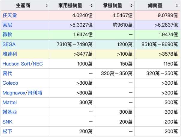Click the 家用機銷量 header text

coord(70,5)
